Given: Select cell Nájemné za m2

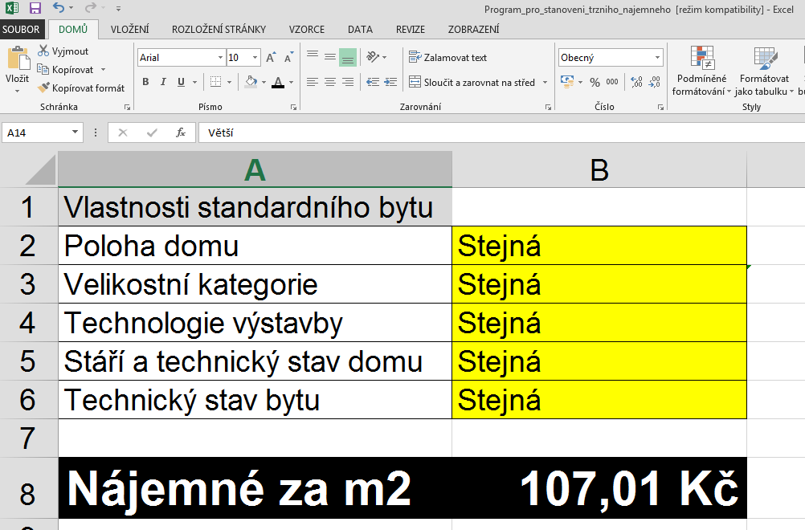Looking at the screenshot, I should click(x=255, y=488).
